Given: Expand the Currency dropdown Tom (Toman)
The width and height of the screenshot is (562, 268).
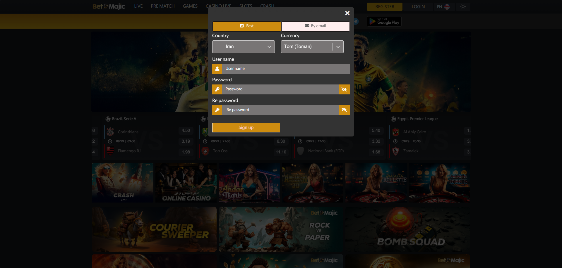Looking at the screenshot, I should [312, 47].
